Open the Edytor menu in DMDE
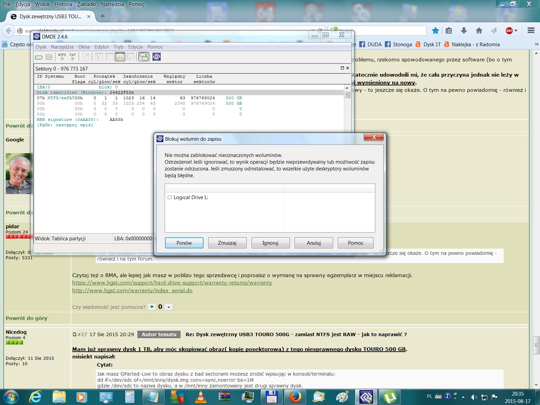This screenshot has width=540, height=405. [102, 47]
